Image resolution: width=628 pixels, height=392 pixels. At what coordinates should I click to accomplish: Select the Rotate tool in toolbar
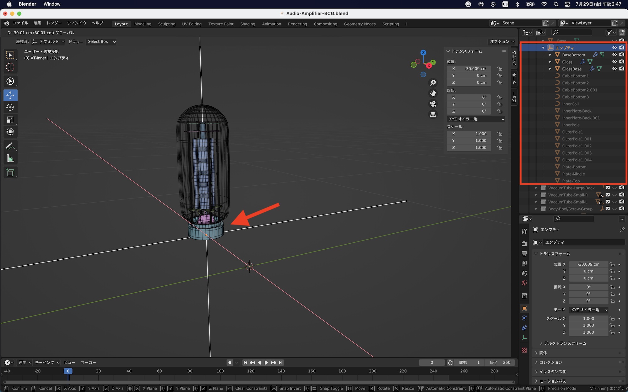pos(10,107)
